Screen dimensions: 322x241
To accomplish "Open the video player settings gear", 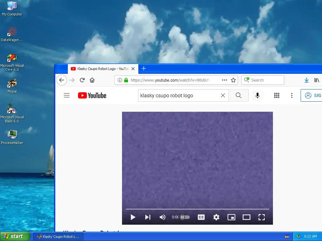I will pyautogui.click(x=216, y=217).
